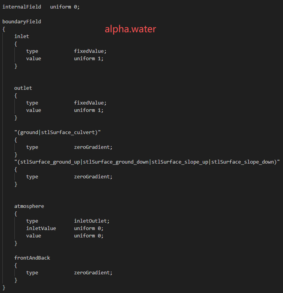Click zeroGradient in the frontAndBack block
The width and height of the screenshot is (283, 293).
coord(93,273)
